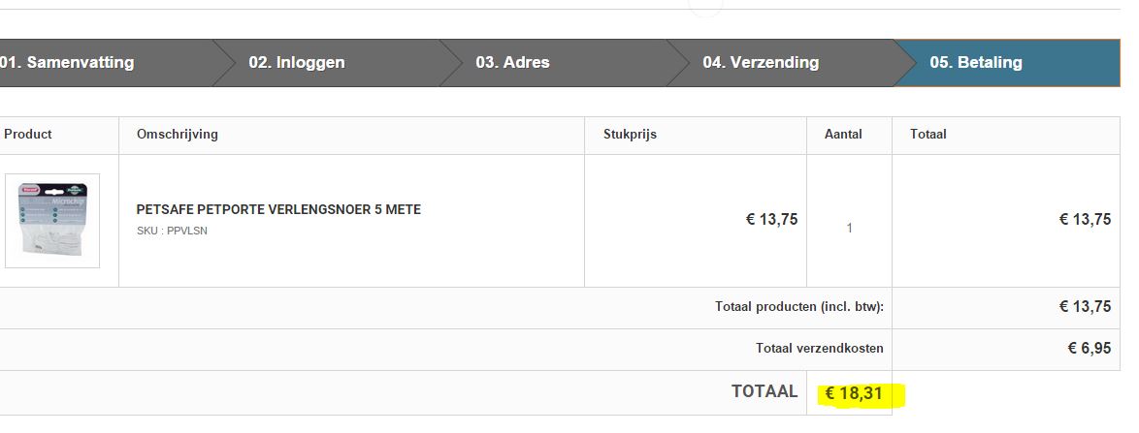Click the shipping cost € 6,95
This screenshot has width=1139, height=433.
[x=1089, y=348]
